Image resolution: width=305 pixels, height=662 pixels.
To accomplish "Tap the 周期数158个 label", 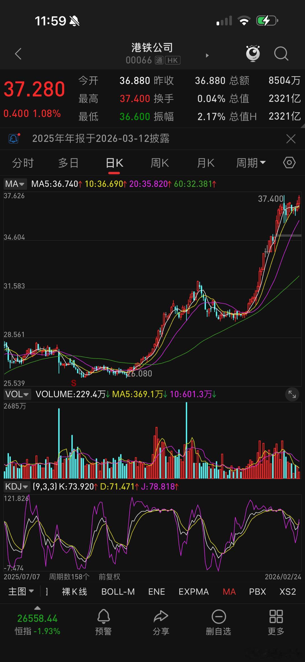I will click(69, 577).
